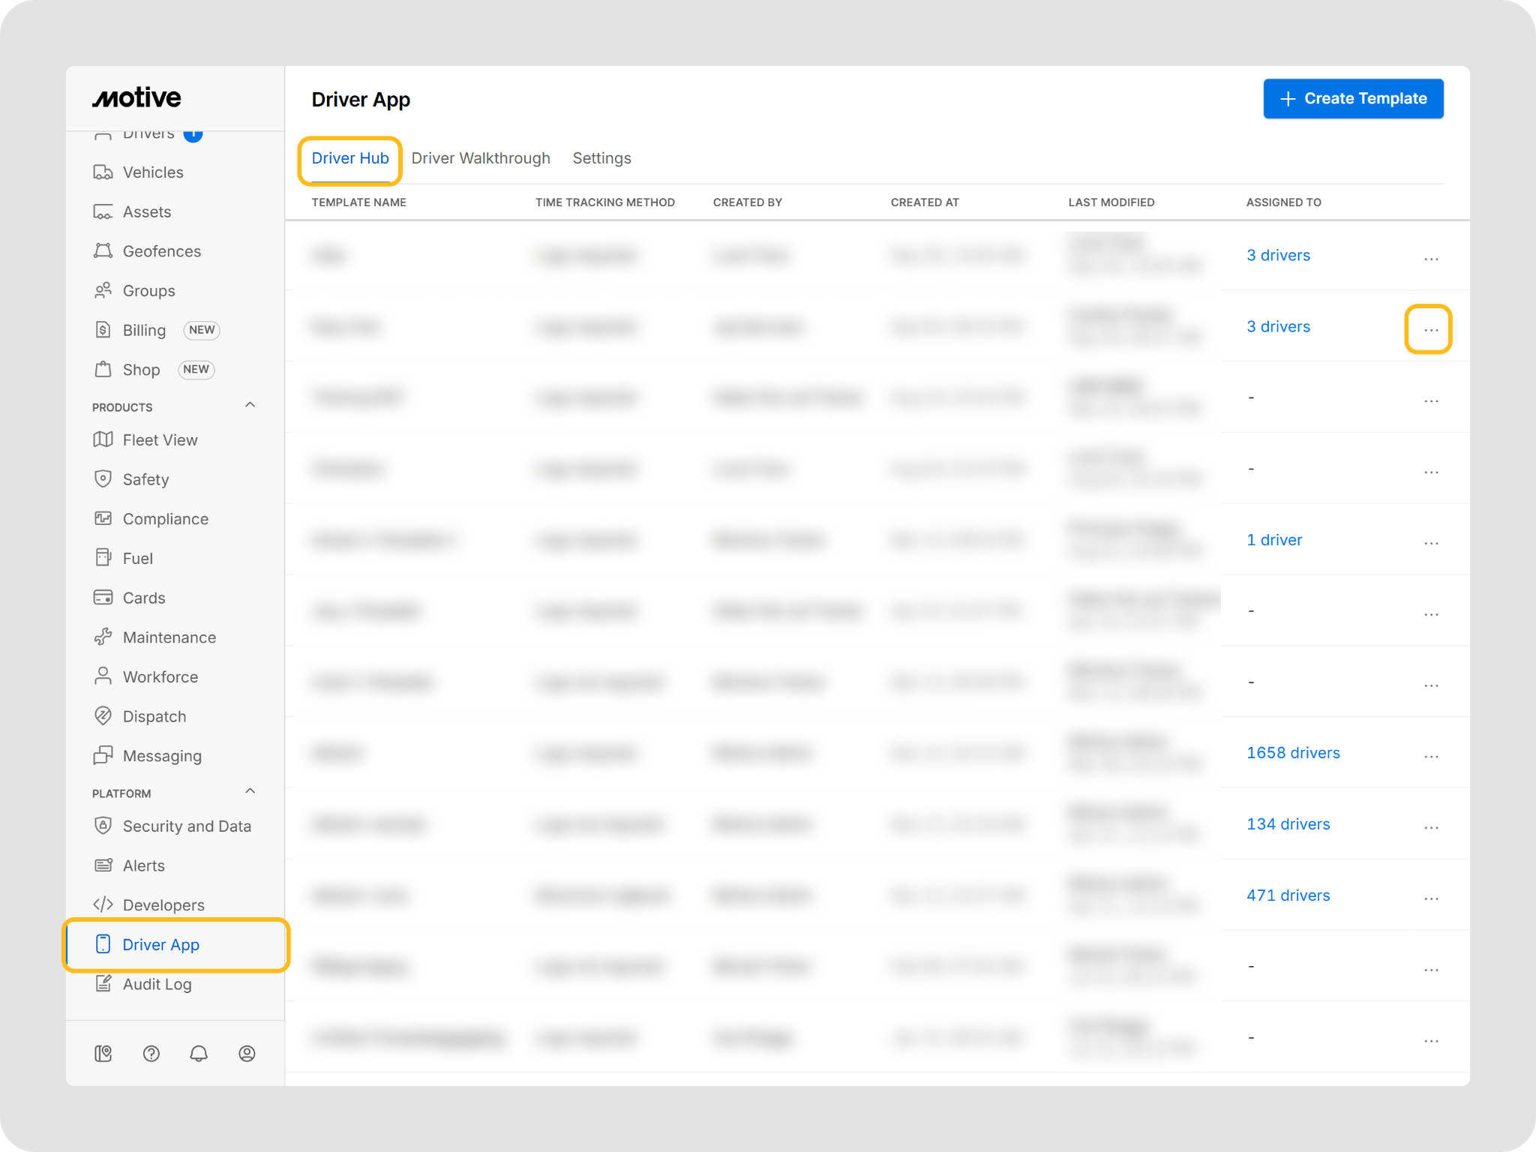
Task: Open three-dot menu for 1 driver row
Action: [1431, 543]
